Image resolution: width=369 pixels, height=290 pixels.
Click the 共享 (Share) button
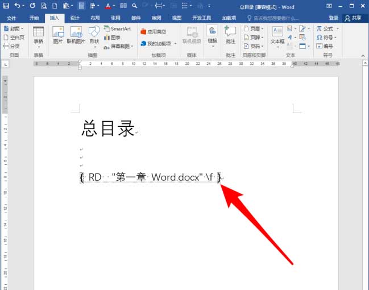[x=353, y=18]
